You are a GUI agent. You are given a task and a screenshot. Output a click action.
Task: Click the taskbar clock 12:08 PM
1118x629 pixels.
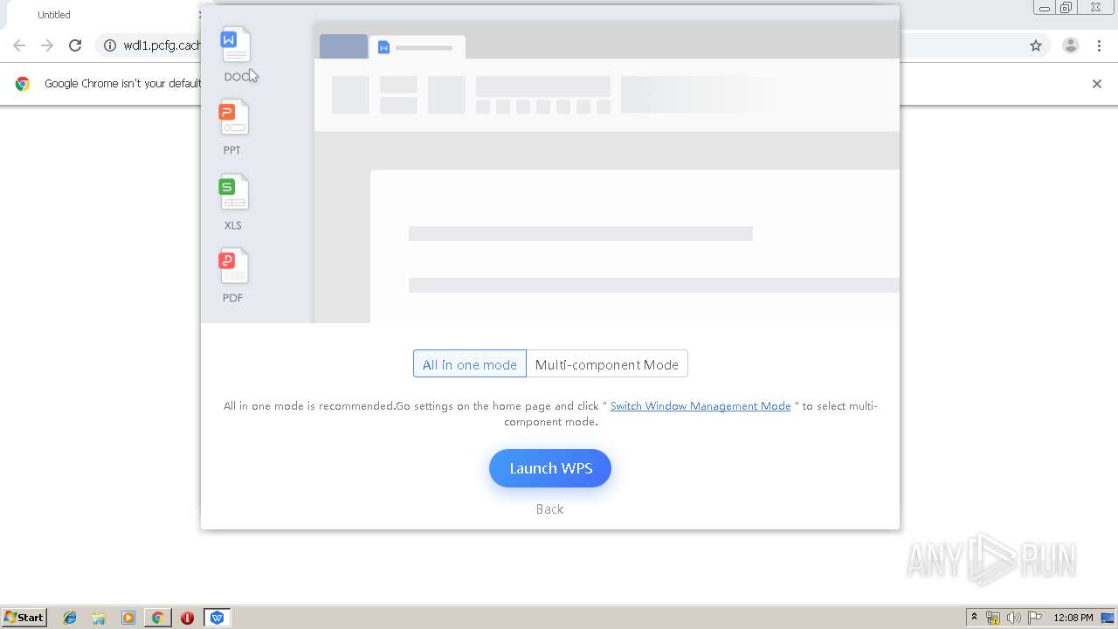(x=1073, y=618)
